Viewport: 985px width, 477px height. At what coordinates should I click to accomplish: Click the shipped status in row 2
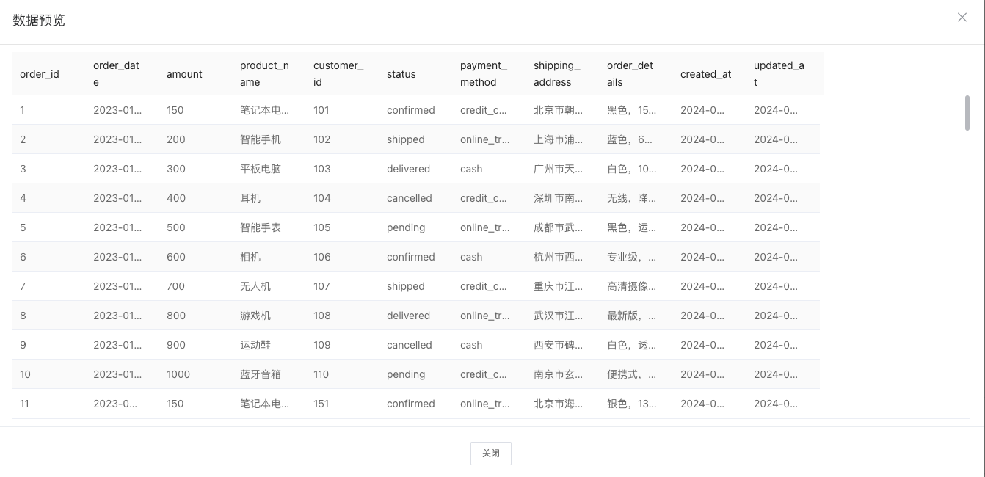click(406, 139)
